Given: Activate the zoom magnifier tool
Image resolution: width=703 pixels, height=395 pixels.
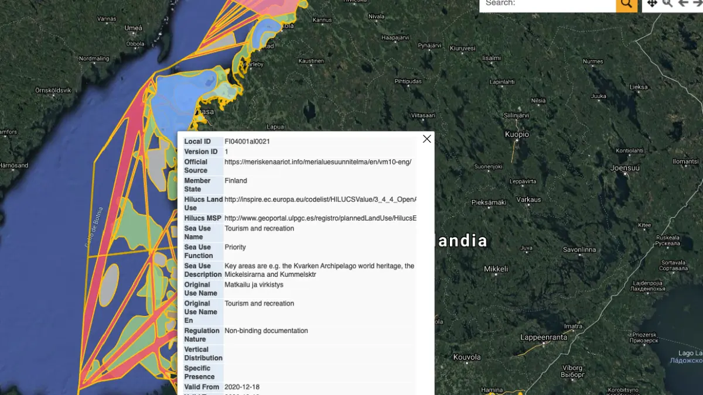Looking at the screenshot, I should (667, 4).
